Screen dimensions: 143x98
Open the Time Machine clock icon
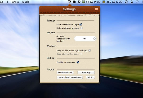137,2
